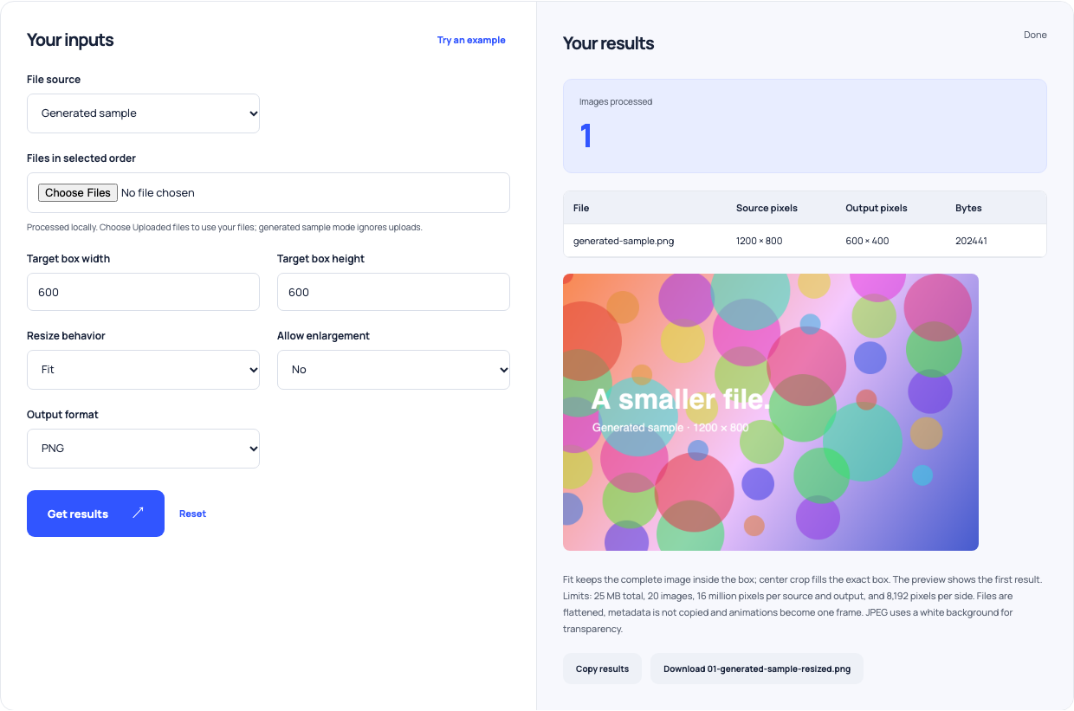Click the 600 × 400 output pixels cell
This screenshot has height=711, width=1074.
(867, 241)
